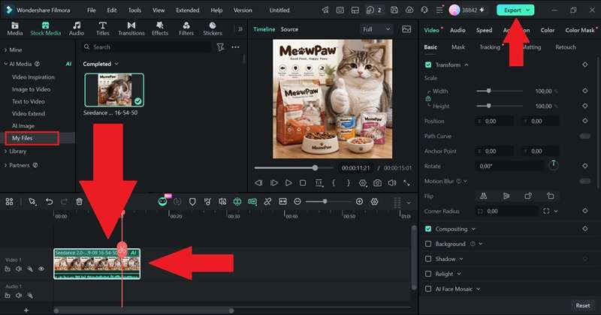Click the marker shield icon
601x315 pixels.
192,201
